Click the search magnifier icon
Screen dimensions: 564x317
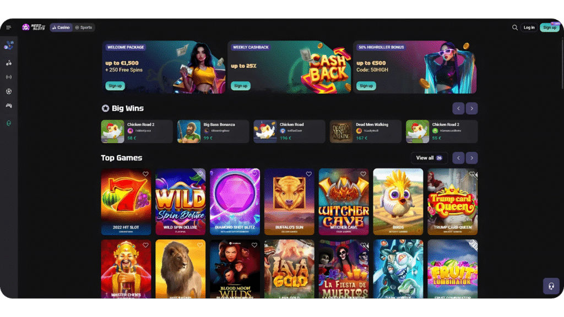coord(515,28)
